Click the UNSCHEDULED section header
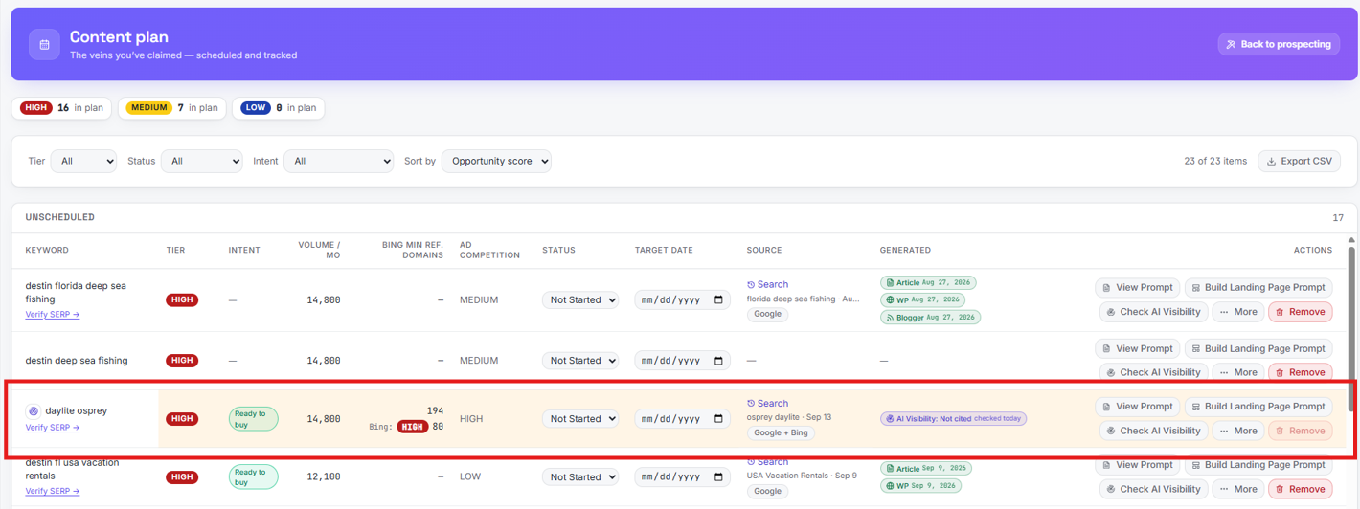The image size is (1360, 509). click(59, 217)
